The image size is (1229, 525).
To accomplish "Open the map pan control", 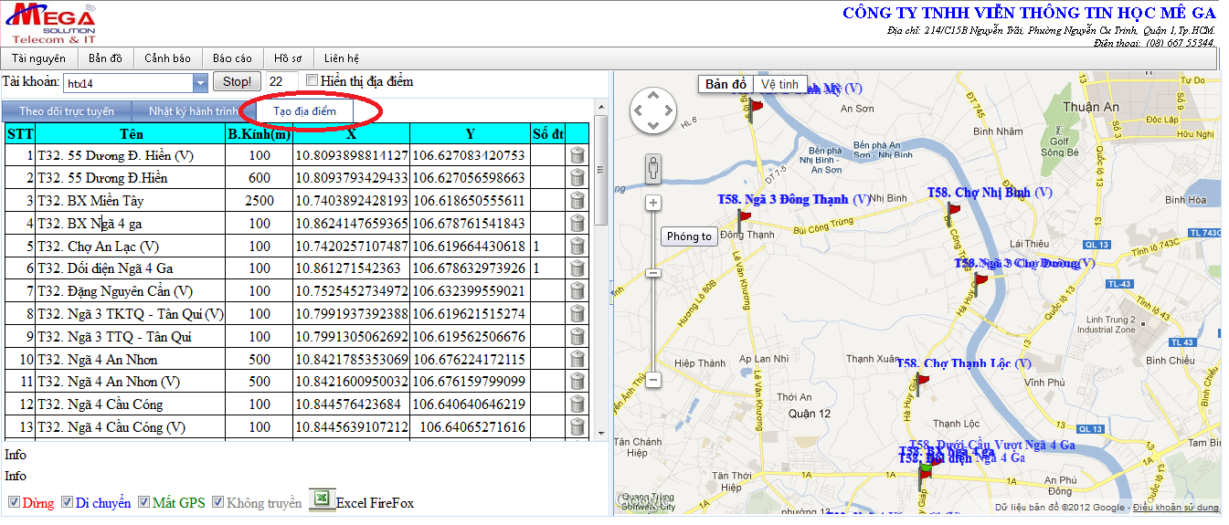I will click(x=654, y=110).
